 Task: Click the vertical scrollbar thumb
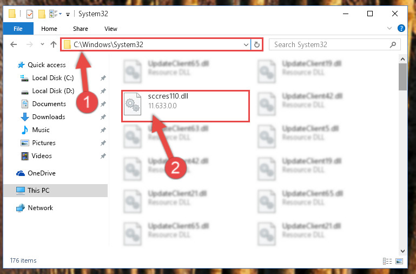point(402,77)
